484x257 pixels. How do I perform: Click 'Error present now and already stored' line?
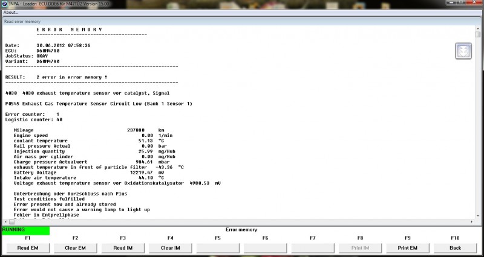click(x=65, y=205)
